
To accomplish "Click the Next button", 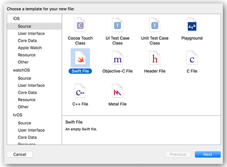I will 208,154.
